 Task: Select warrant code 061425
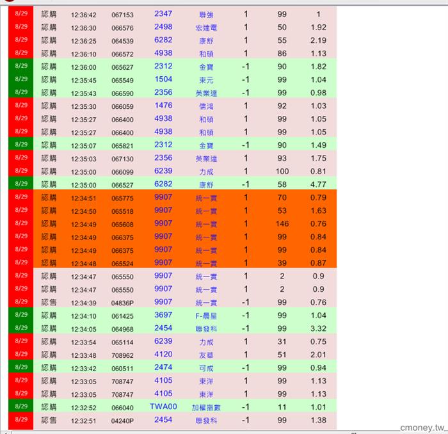click(x=122, y=316)
